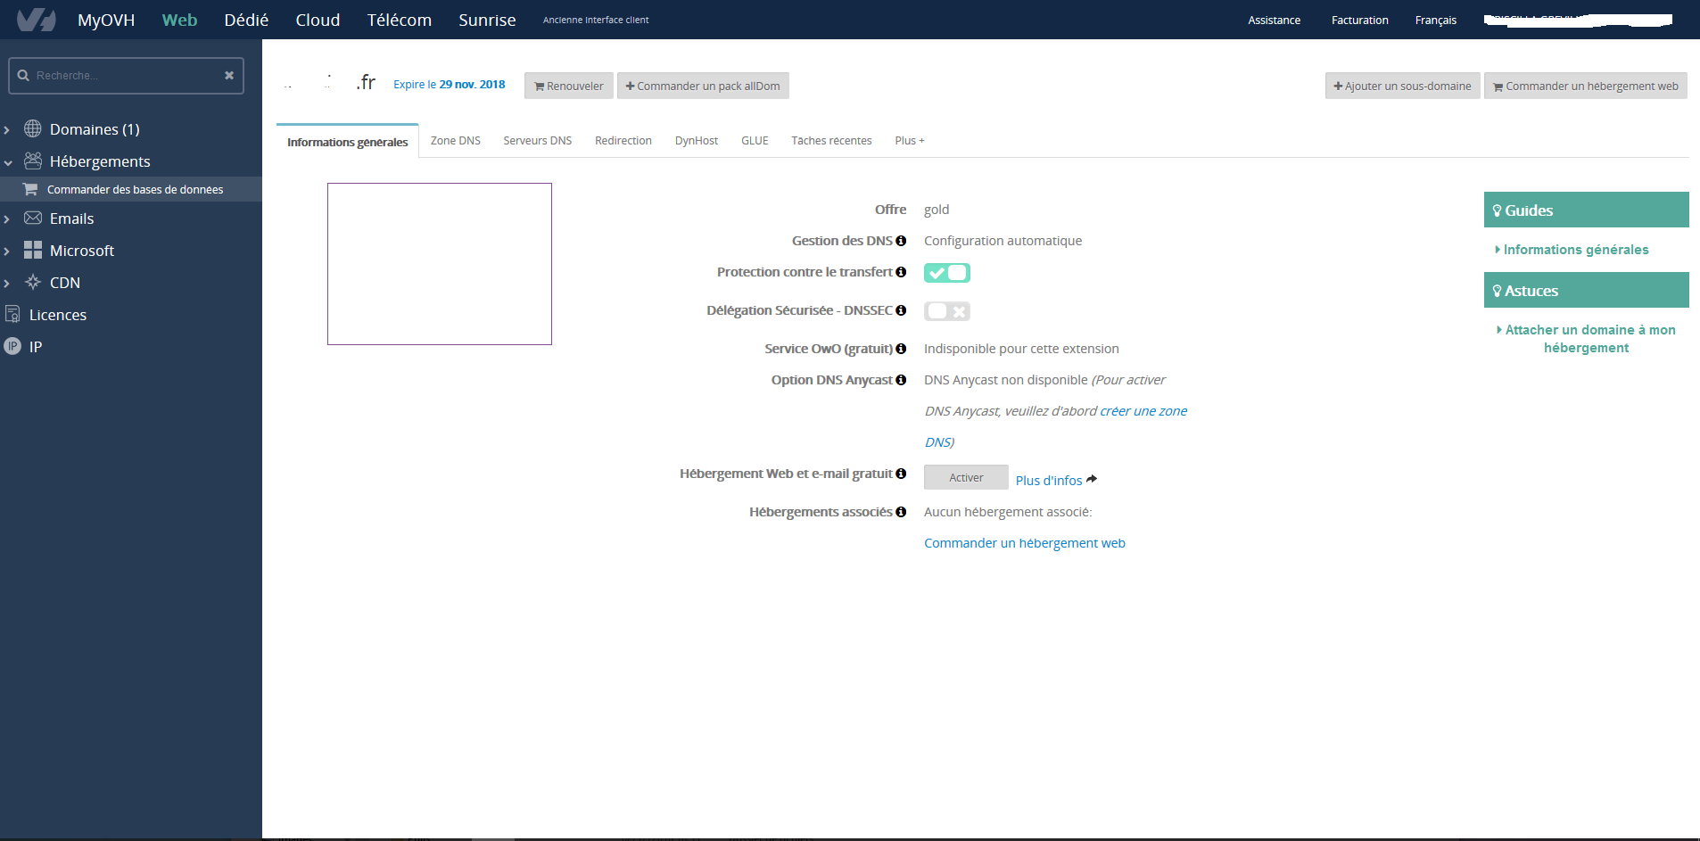Toggle Protection contre le transfert switch
This screenshot has height=841, width=1700.
[x=946, y=273]
